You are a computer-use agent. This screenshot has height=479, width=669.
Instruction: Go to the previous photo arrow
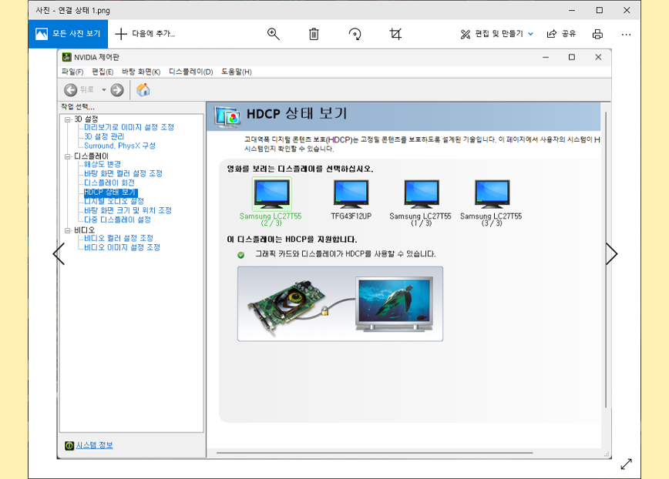point(59,254)
